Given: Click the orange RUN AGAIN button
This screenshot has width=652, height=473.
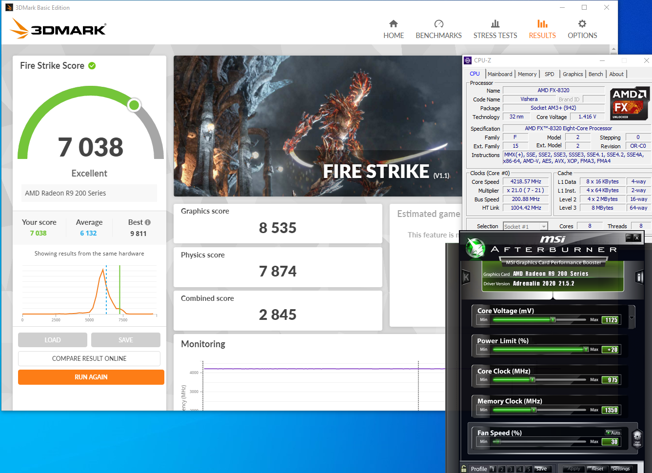Looking at the screenshot, I should 91,377.
